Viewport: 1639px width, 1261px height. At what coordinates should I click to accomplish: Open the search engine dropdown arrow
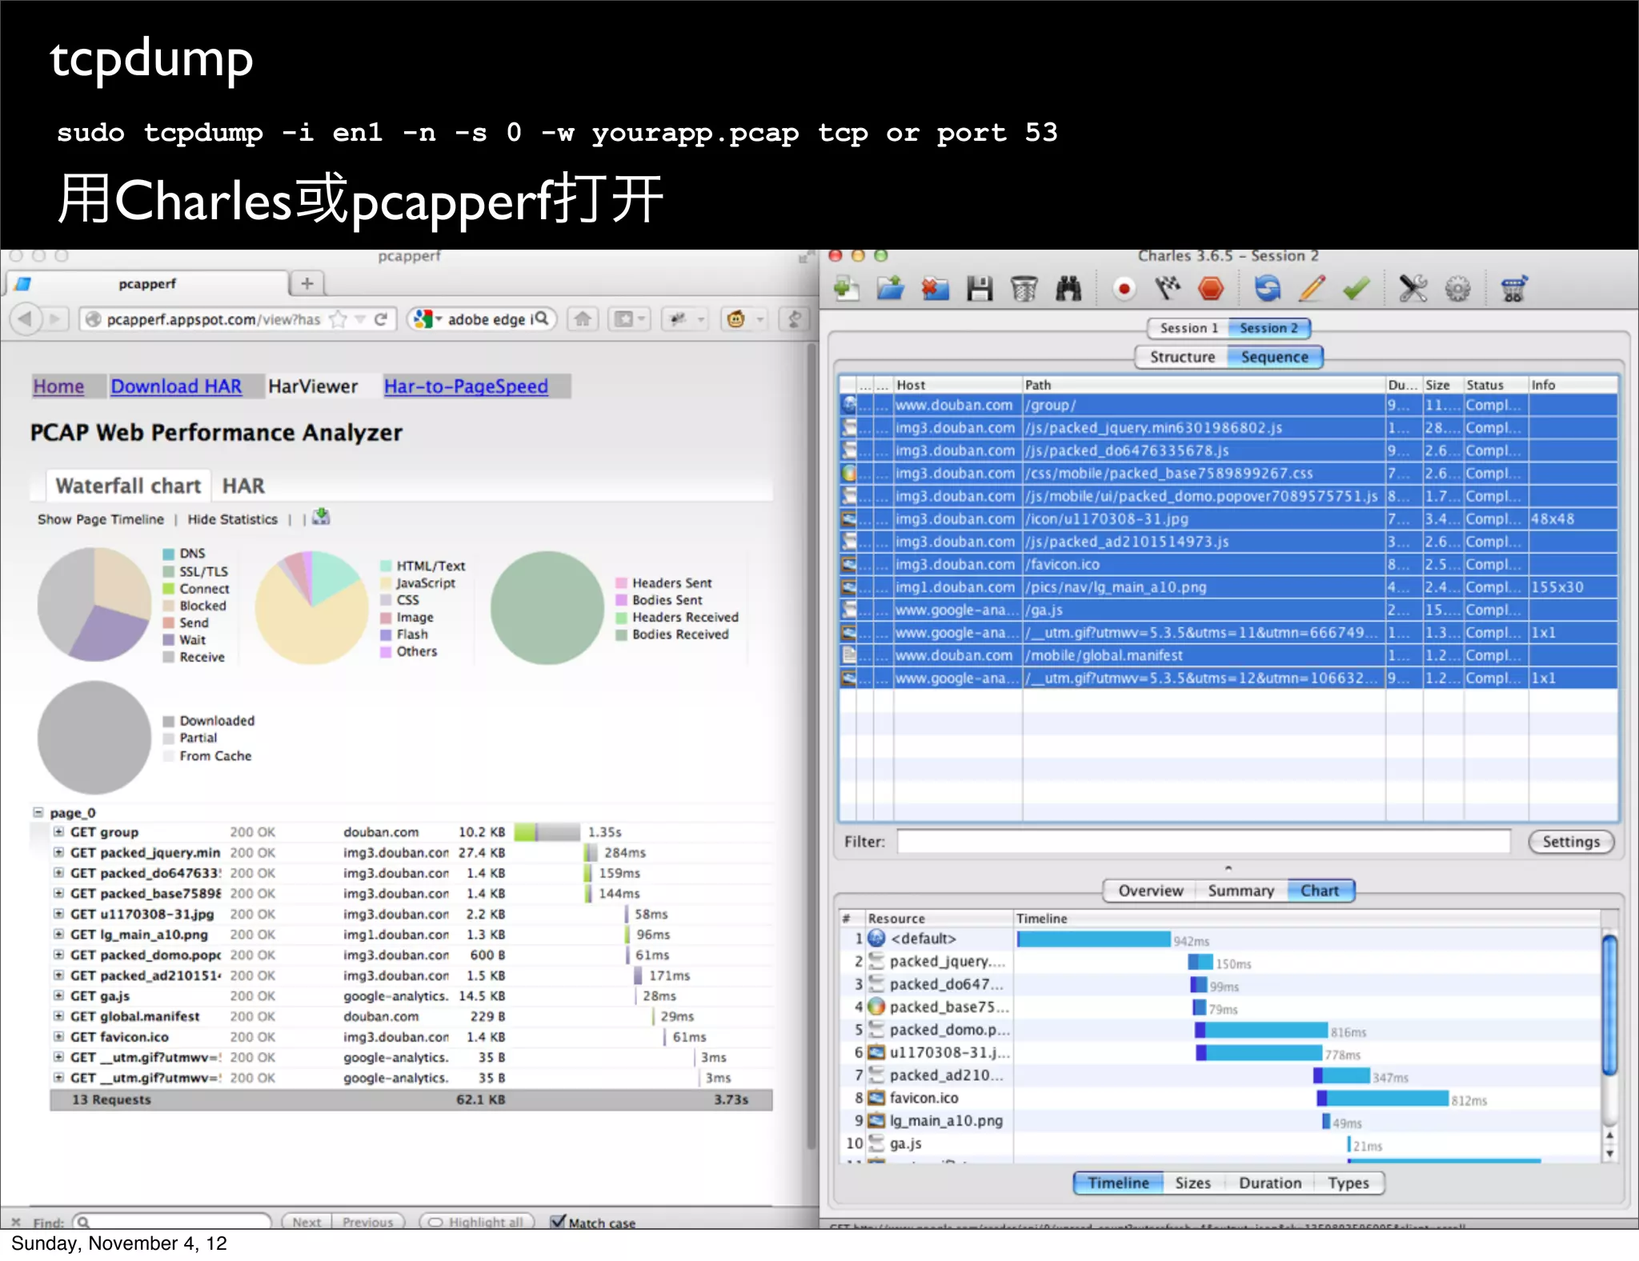point(439,319)
